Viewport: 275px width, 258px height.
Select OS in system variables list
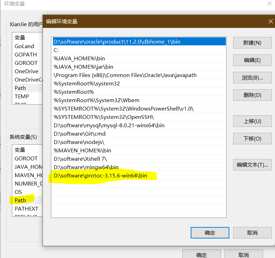tap(28, 192)
